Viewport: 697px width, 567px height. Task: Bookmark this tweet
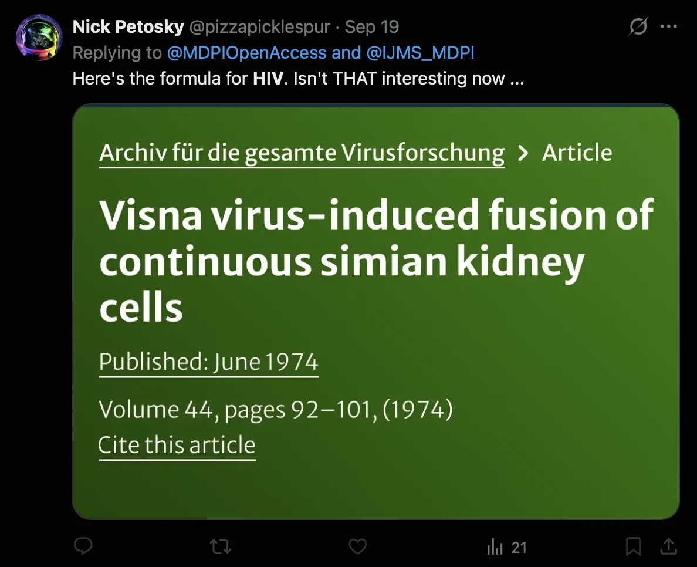point(633,547)
